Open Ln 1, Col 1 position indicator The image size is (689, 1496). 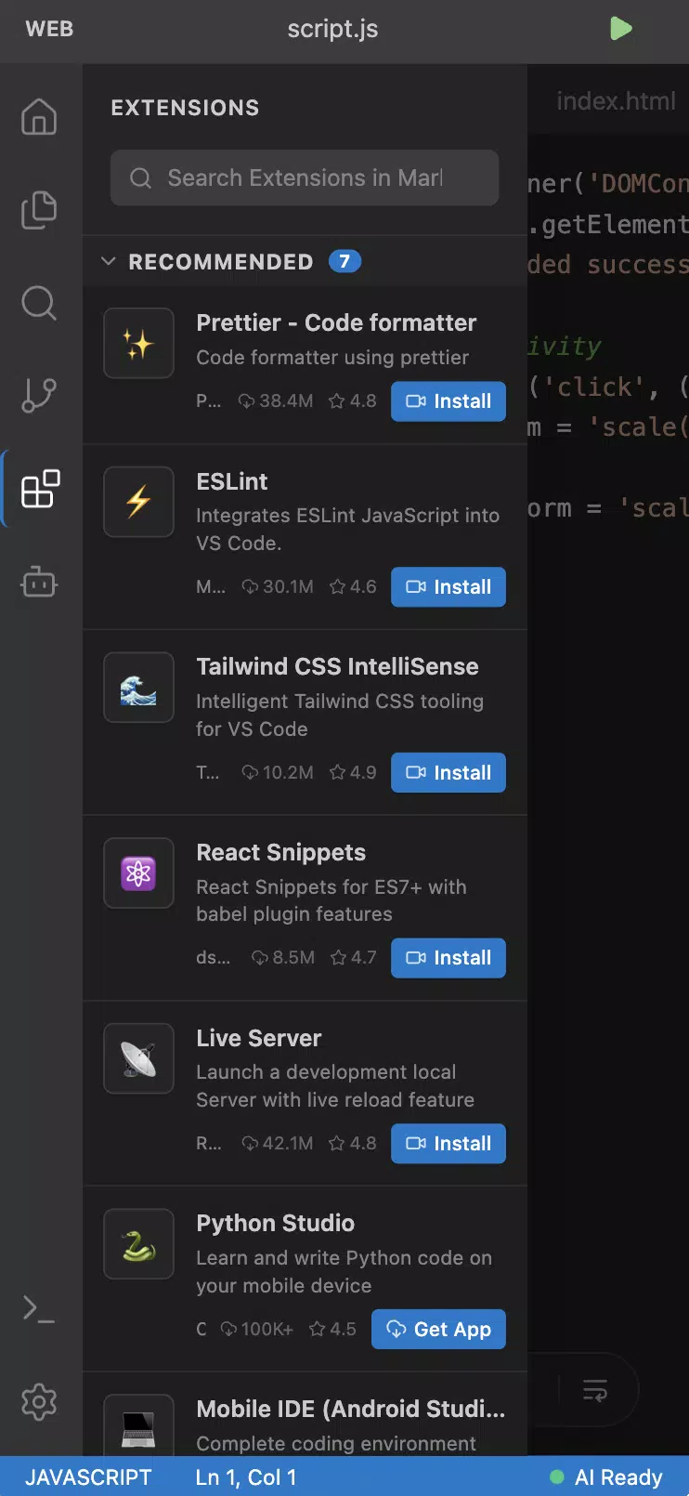tap(246, 1477)
